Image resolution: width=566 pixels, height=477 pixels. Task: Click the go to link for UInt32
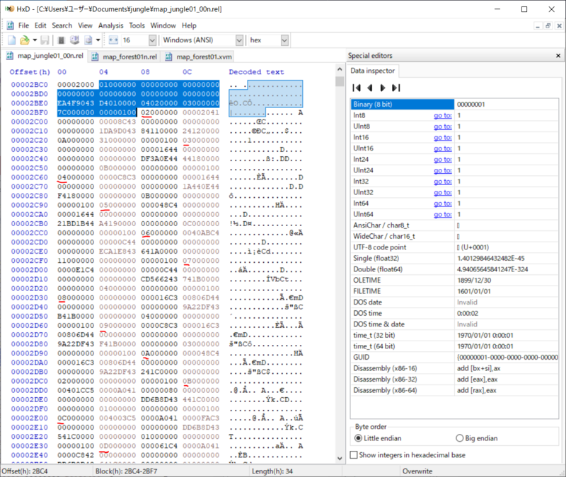pyautogui.click(x=443, y=192)
